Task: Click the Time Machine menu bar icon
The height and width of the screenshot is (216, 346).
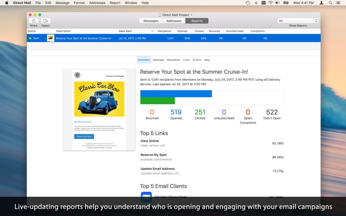Action: coord(248,3)
